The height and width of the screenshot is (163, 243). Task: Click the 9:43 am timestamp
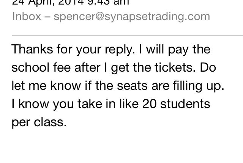[x=109, y=2]
